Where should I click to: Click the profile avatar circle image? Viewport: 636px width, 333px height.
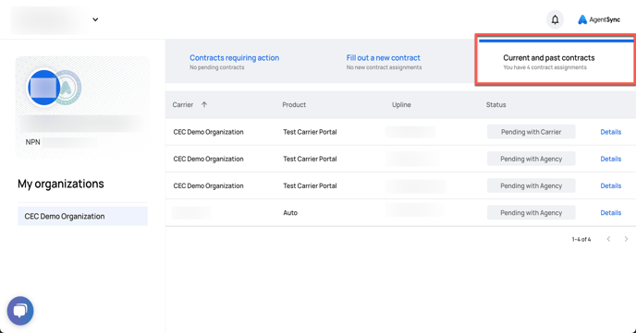tap(43, 88)
